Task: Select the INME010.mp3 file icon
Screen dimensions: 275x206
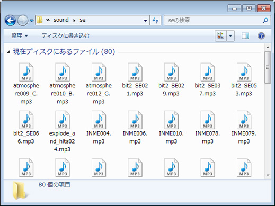Action: tap(171, 120)
